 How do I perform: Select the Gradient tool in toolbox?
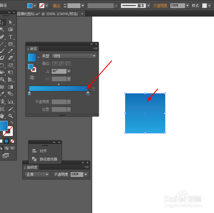[x=10, y=87]
